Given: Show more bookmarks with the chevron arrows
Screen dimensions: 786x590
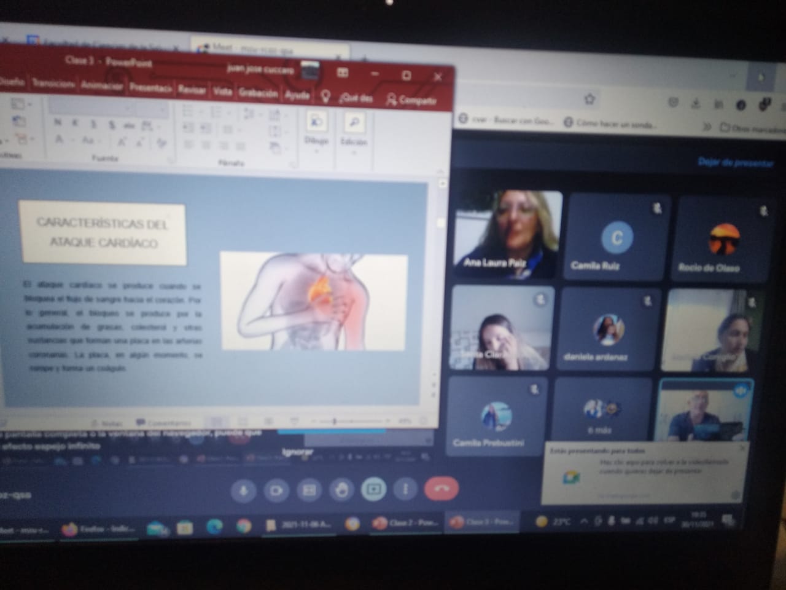Looking at the screenshot, I should click(x=707, y=127).
